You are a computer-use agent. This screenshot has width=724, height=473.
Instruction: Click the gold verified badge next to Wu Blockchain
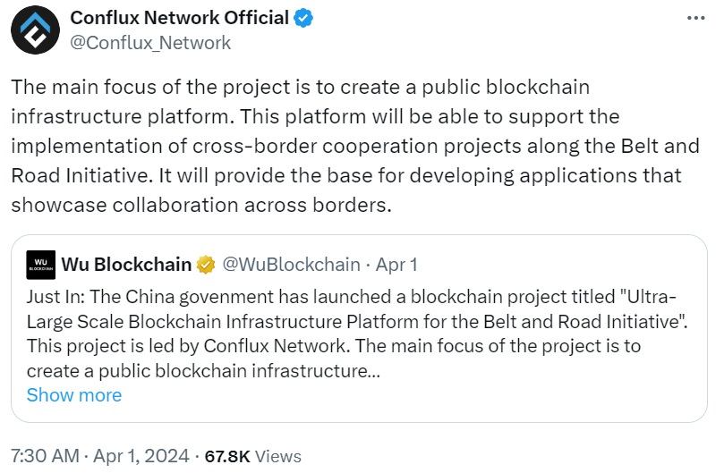click(x=206, y=265)
